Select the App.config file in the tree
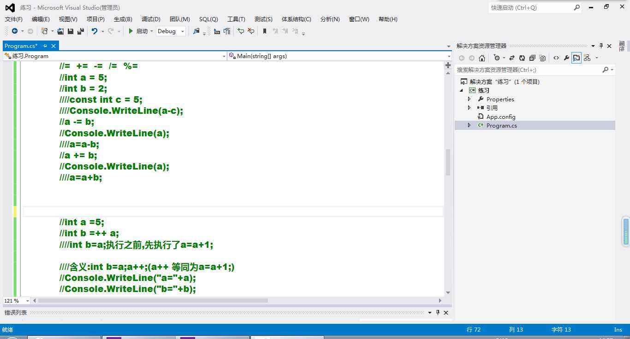Viewport: 630px width, 339px height. pos(501,117)
